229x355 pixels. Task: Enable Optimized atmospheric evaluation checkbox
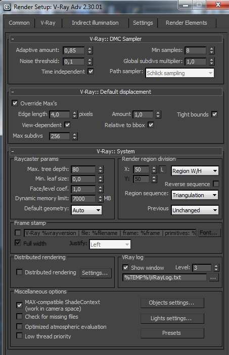[x=19, y=326]
